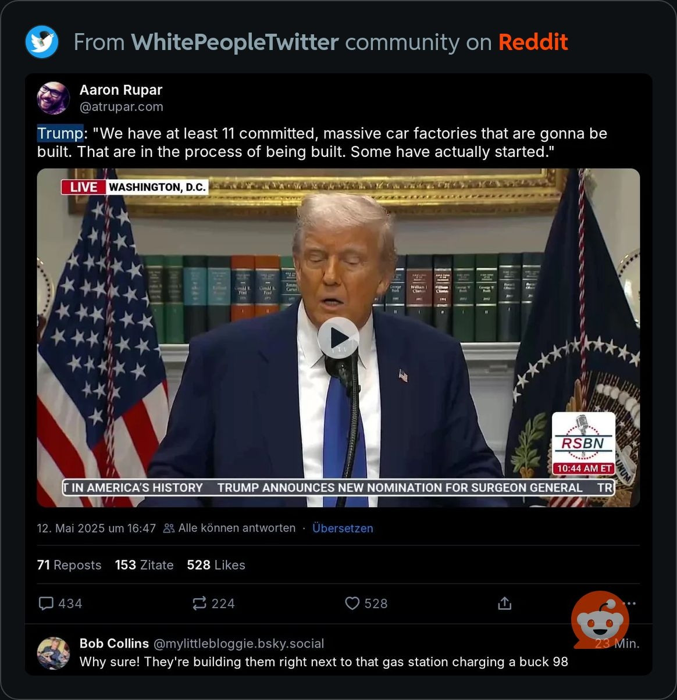Click Alle können antworten reply setting
This screenshot has height=700, width=677.
(x=230, y=528)
